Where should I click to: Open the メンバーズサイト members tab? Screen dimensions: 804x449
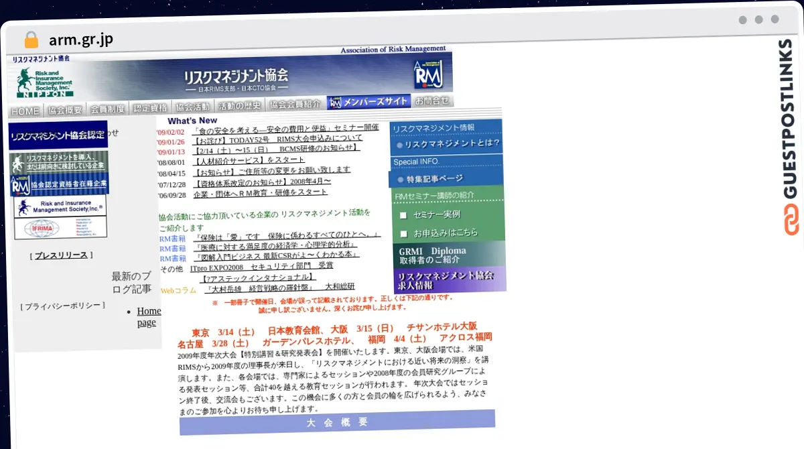(368, 102)
